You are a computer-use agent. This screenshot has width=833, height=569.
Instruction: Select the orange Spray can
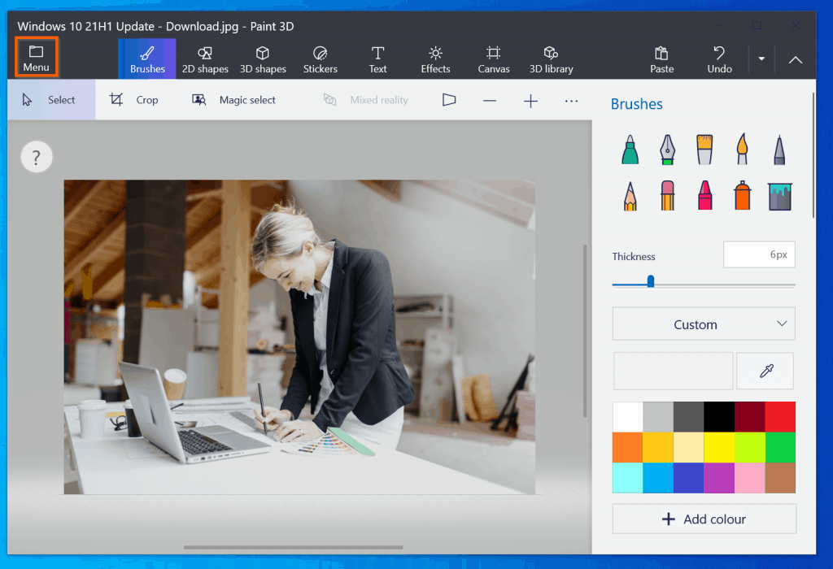coord(742,196)
